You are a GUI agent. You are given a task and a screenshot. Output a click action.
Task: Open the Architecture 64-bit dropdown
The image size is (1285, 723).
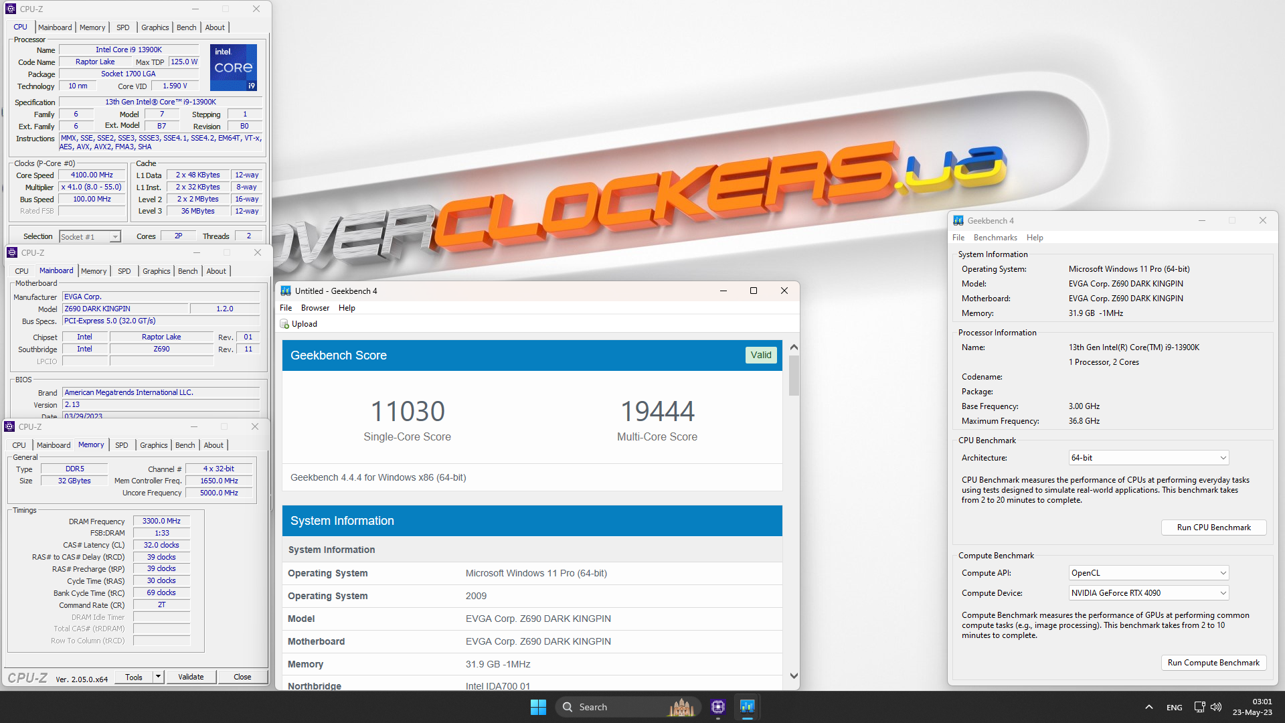(1148, 458)
